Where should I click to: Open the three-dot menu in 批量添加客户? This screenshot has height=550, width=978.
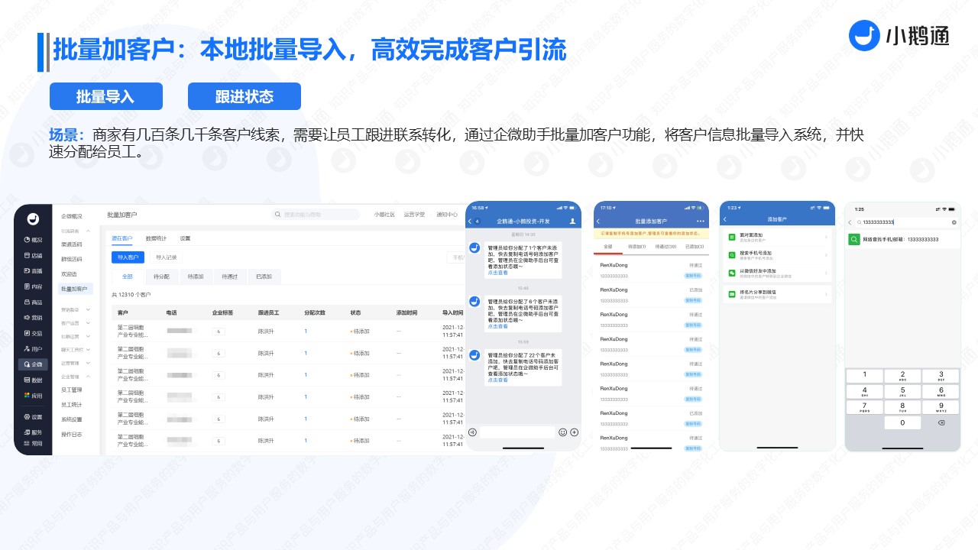[701, 221]
